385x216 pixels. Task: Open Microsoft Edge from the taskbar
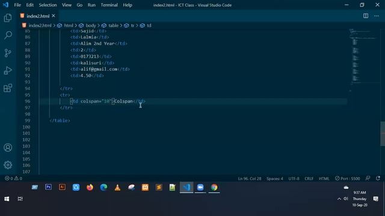click(103, 187)
